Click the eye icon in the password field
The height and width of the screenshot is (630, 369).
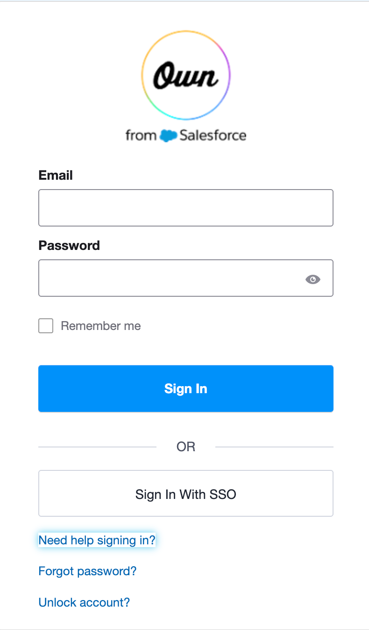coord(312,279)
